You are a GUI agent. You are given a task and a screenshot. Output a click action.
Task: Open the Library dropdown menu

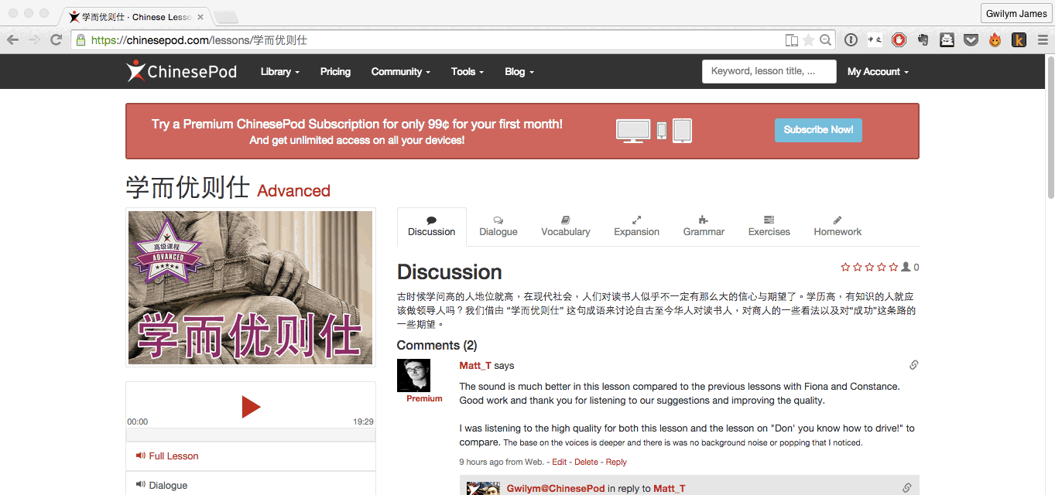(x=279, y=71)
